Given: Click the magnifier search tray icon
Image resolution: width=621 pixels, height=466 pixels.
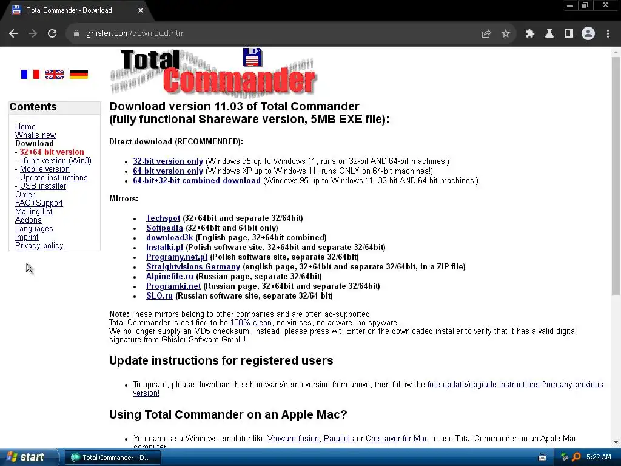Looking at the screenshot, I should pyautogui.click(x=576, y=458).
